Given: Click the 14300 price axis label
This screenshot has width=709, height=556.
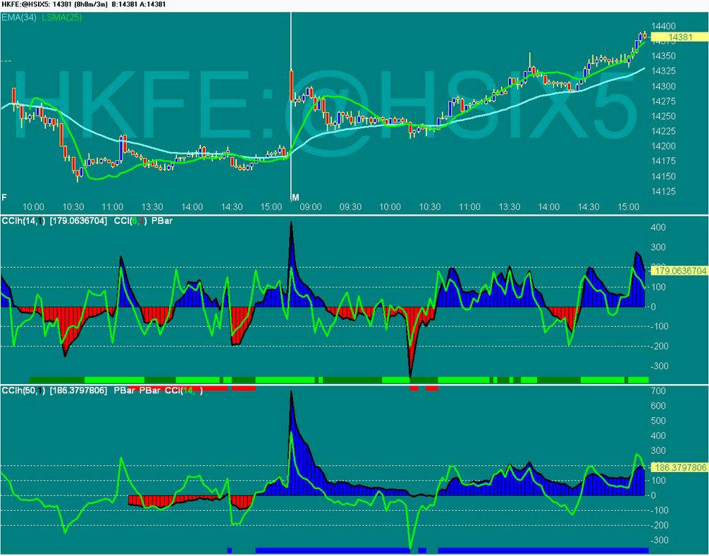Looking at the screenshot, I should 664,86.
